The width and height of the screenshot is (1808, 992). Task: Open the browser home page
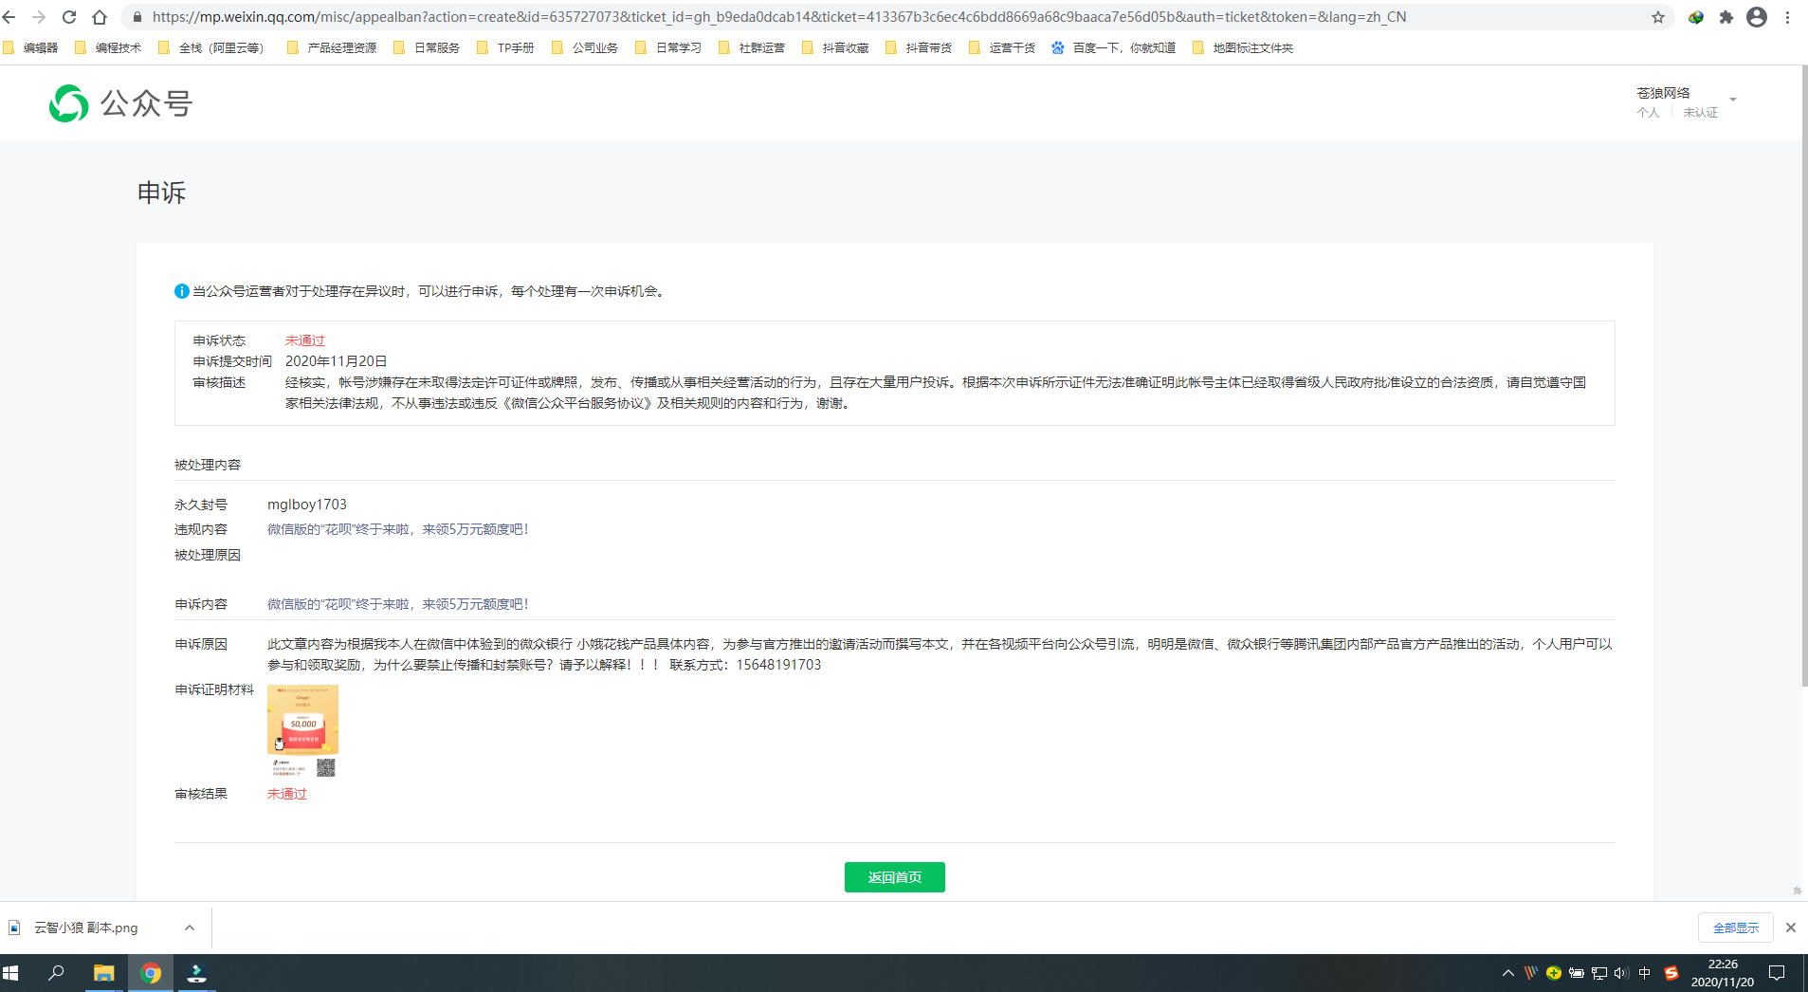100,17
